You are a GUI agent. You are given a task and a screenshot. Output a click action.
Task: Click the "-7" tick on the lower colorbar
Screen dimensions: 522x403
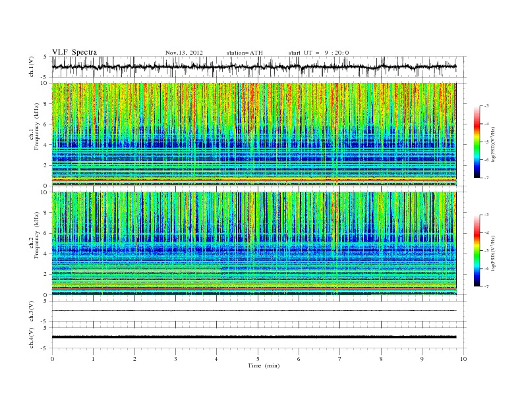click(486, 286)
